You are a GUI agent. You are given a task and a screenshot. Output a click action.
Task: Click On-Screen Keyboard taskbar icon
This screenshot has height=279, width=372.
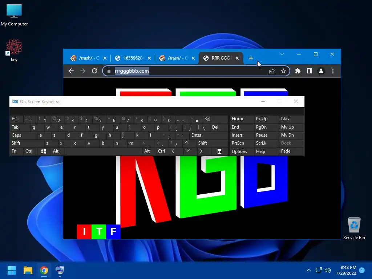click(x=60, y=270)
